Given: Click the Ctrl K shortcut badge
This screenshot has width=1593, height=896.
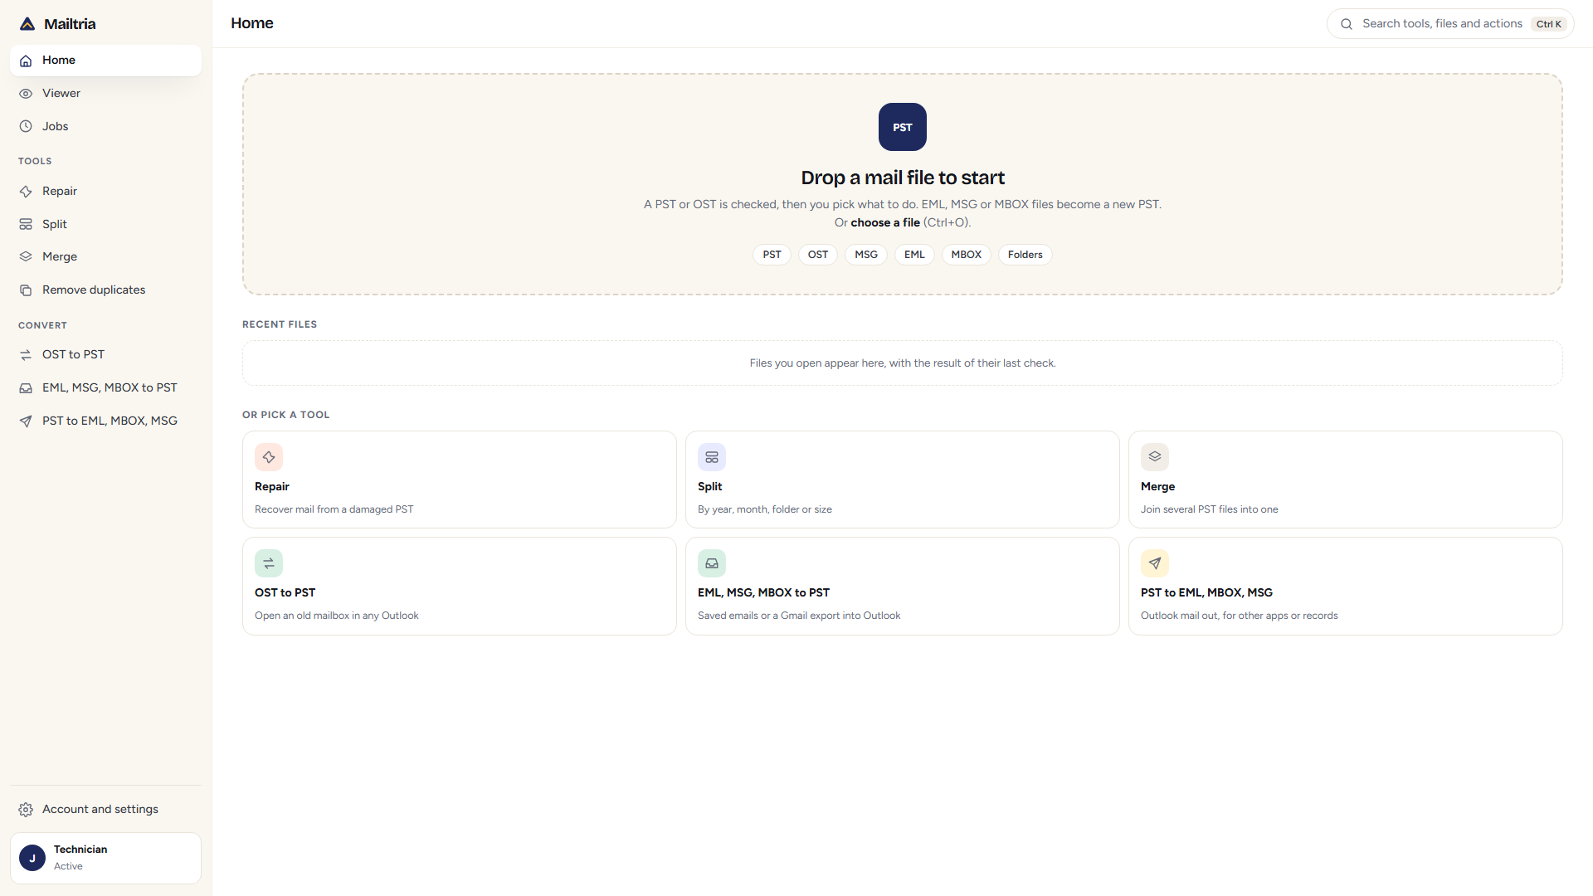Looking at the screenshot, I should point(1549,24).
